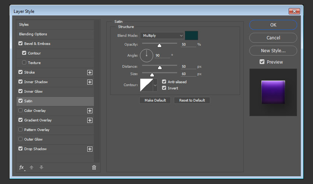This screenshot has height=184, width=313.
Task: Click the move effect up arrow
Action: [32, 167]
